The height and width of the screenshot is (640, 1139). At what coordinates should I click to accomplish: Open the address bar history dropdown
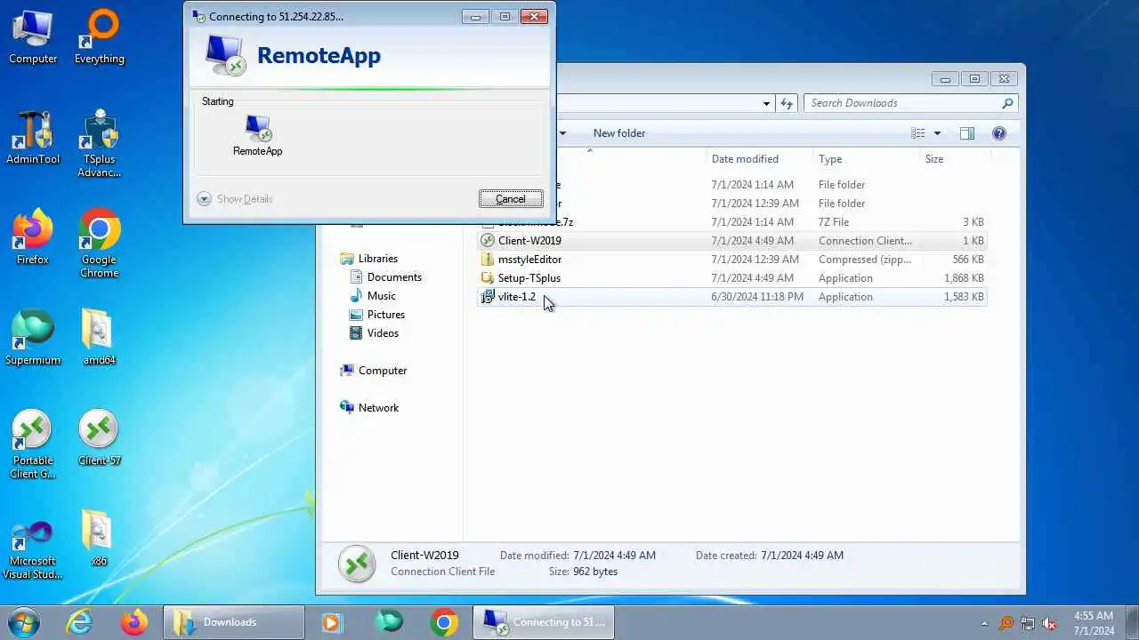(x=766, y=103)
